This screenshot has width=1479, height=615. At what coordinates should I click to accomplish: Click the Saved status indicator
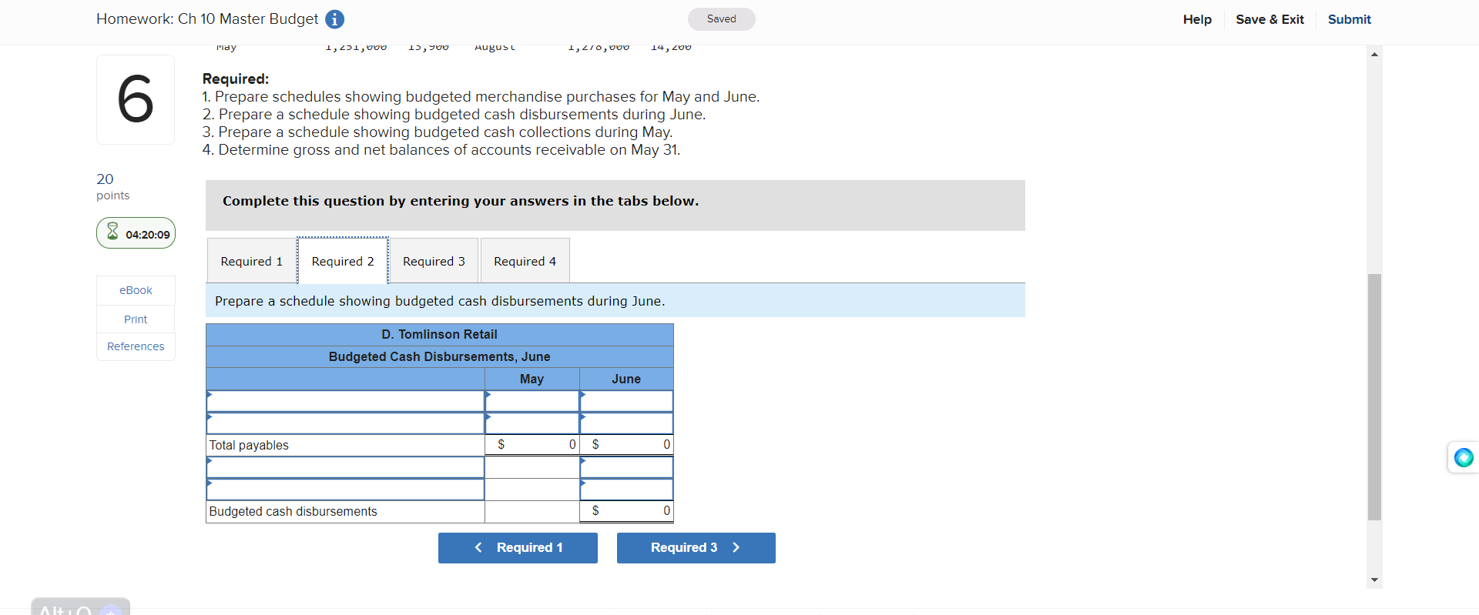tap(721, 19)
